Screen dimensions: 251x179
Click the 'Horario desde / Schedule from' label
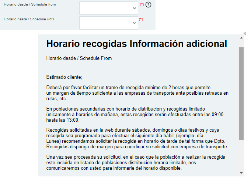coord(30,4)
